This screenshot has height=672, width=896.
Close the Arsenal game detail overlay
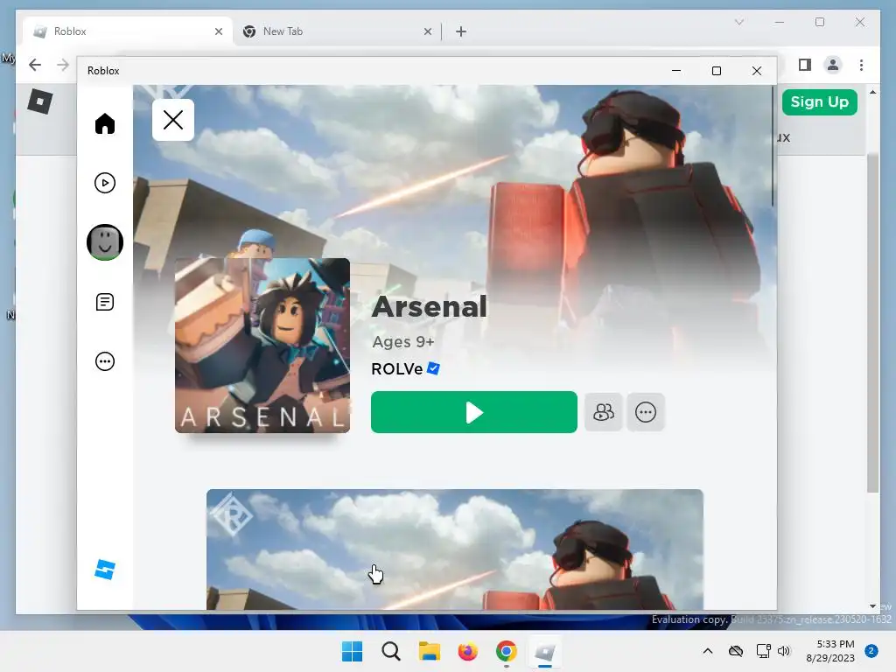pyautogui.click(x=173, y=120)
